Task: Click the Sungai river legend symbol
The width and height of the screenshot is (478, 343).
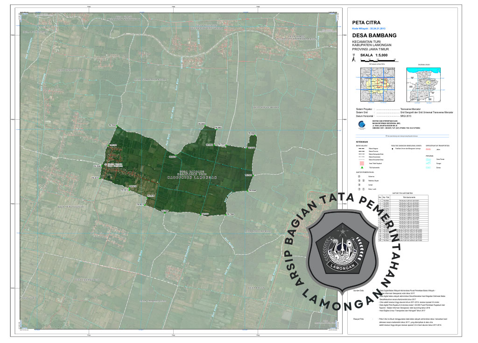Action: [x=429, y=163]
